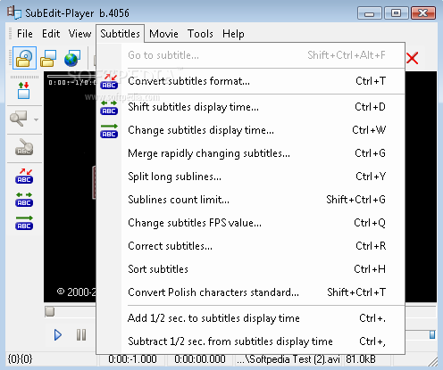The image size is (443, 370).
Task: Choose Convert subtitles format...
Action: pyautogui.click(x=251, y=81)
